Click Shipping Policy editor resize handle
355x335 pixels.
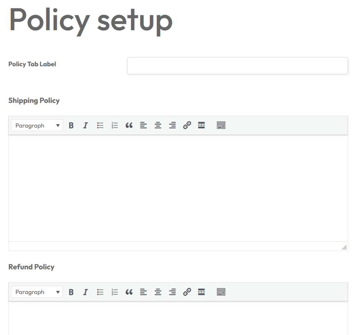tap(344, 247)
